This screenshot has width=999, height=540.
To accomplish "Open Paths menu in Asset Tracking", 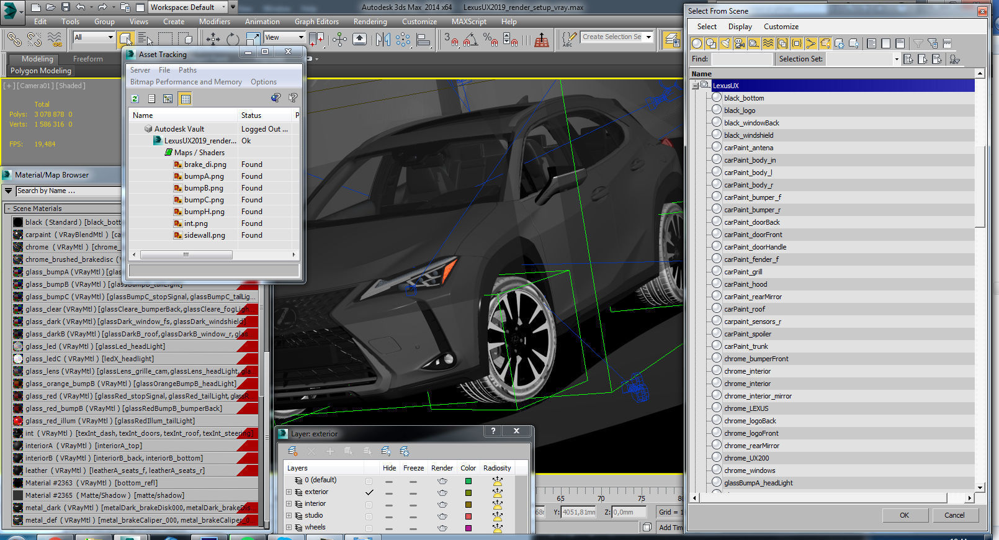I will pos(187,70).
